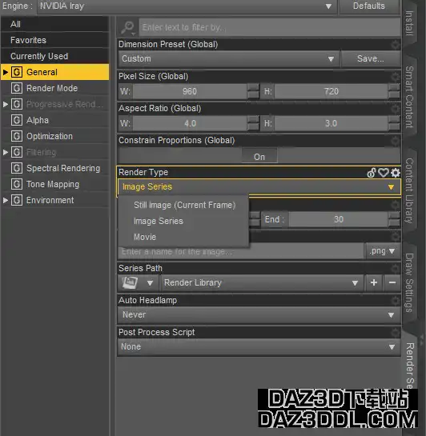Image resolution: width=426 pixels, height=436 pixels.
Task: Click the Render Mode G icon
Action: pos(17,88)
